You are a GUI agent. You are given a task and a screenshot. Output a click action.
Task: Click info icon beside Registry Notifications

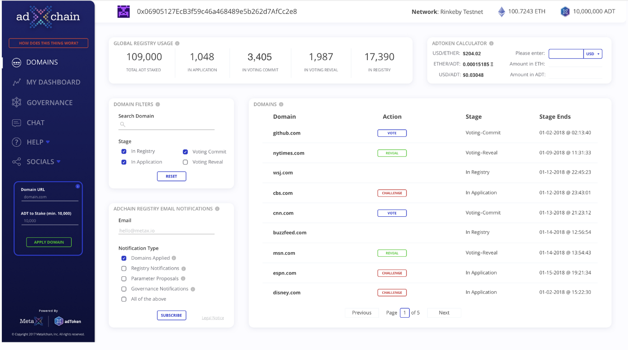(x=183, y=268)
